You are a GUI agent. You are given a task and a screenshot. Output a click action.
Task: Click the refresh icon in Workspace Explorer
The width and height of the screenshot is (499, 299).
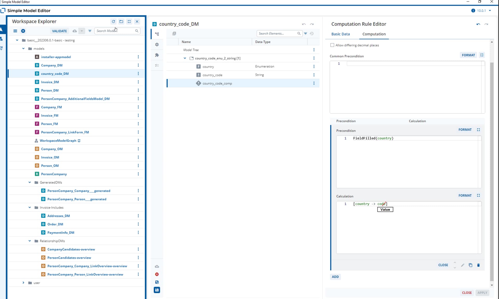(x=113, y=22)
